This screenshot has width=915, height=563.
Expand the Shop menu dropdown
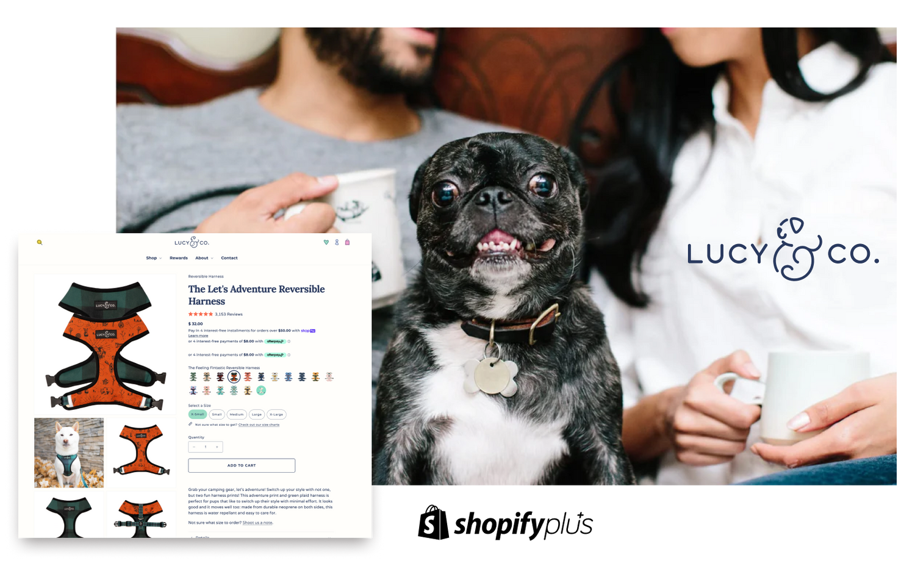coord(154,258)
